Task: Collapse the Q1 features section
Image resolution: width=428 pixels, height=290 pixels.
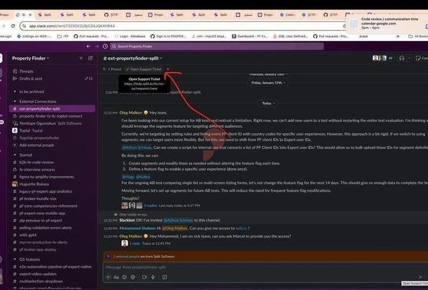Action: pos(15,259)
